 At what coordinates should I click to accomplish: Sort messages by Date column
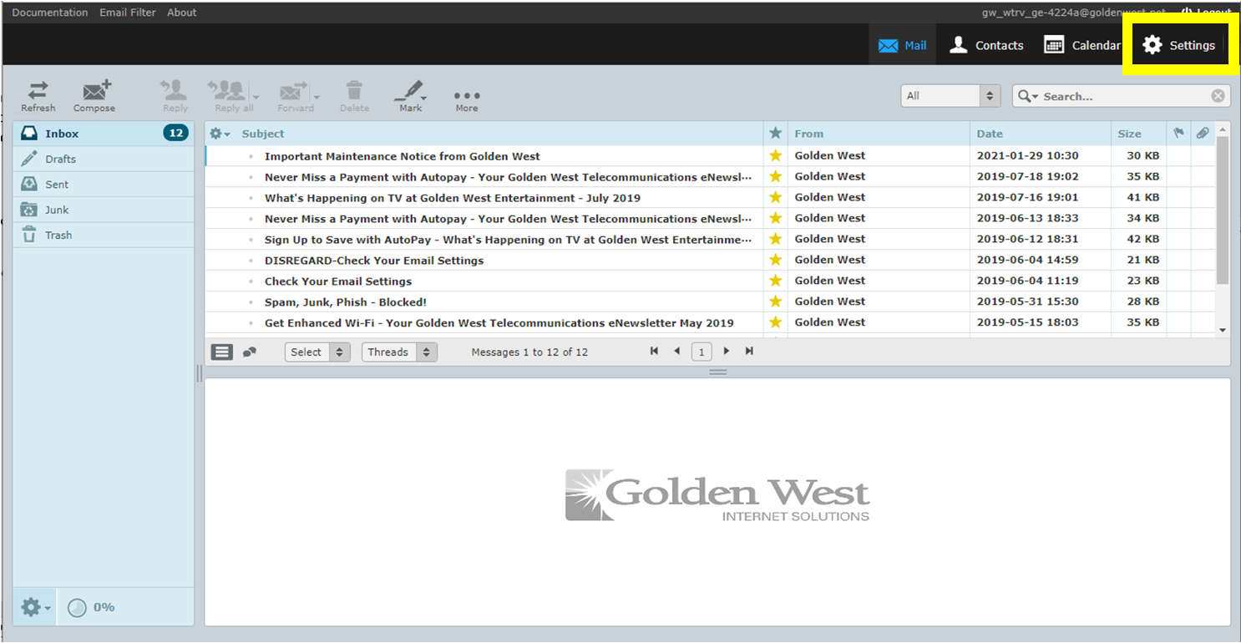pos(990,134)
